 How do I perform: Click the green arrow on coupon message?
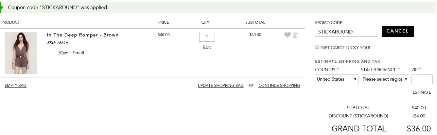1,7
